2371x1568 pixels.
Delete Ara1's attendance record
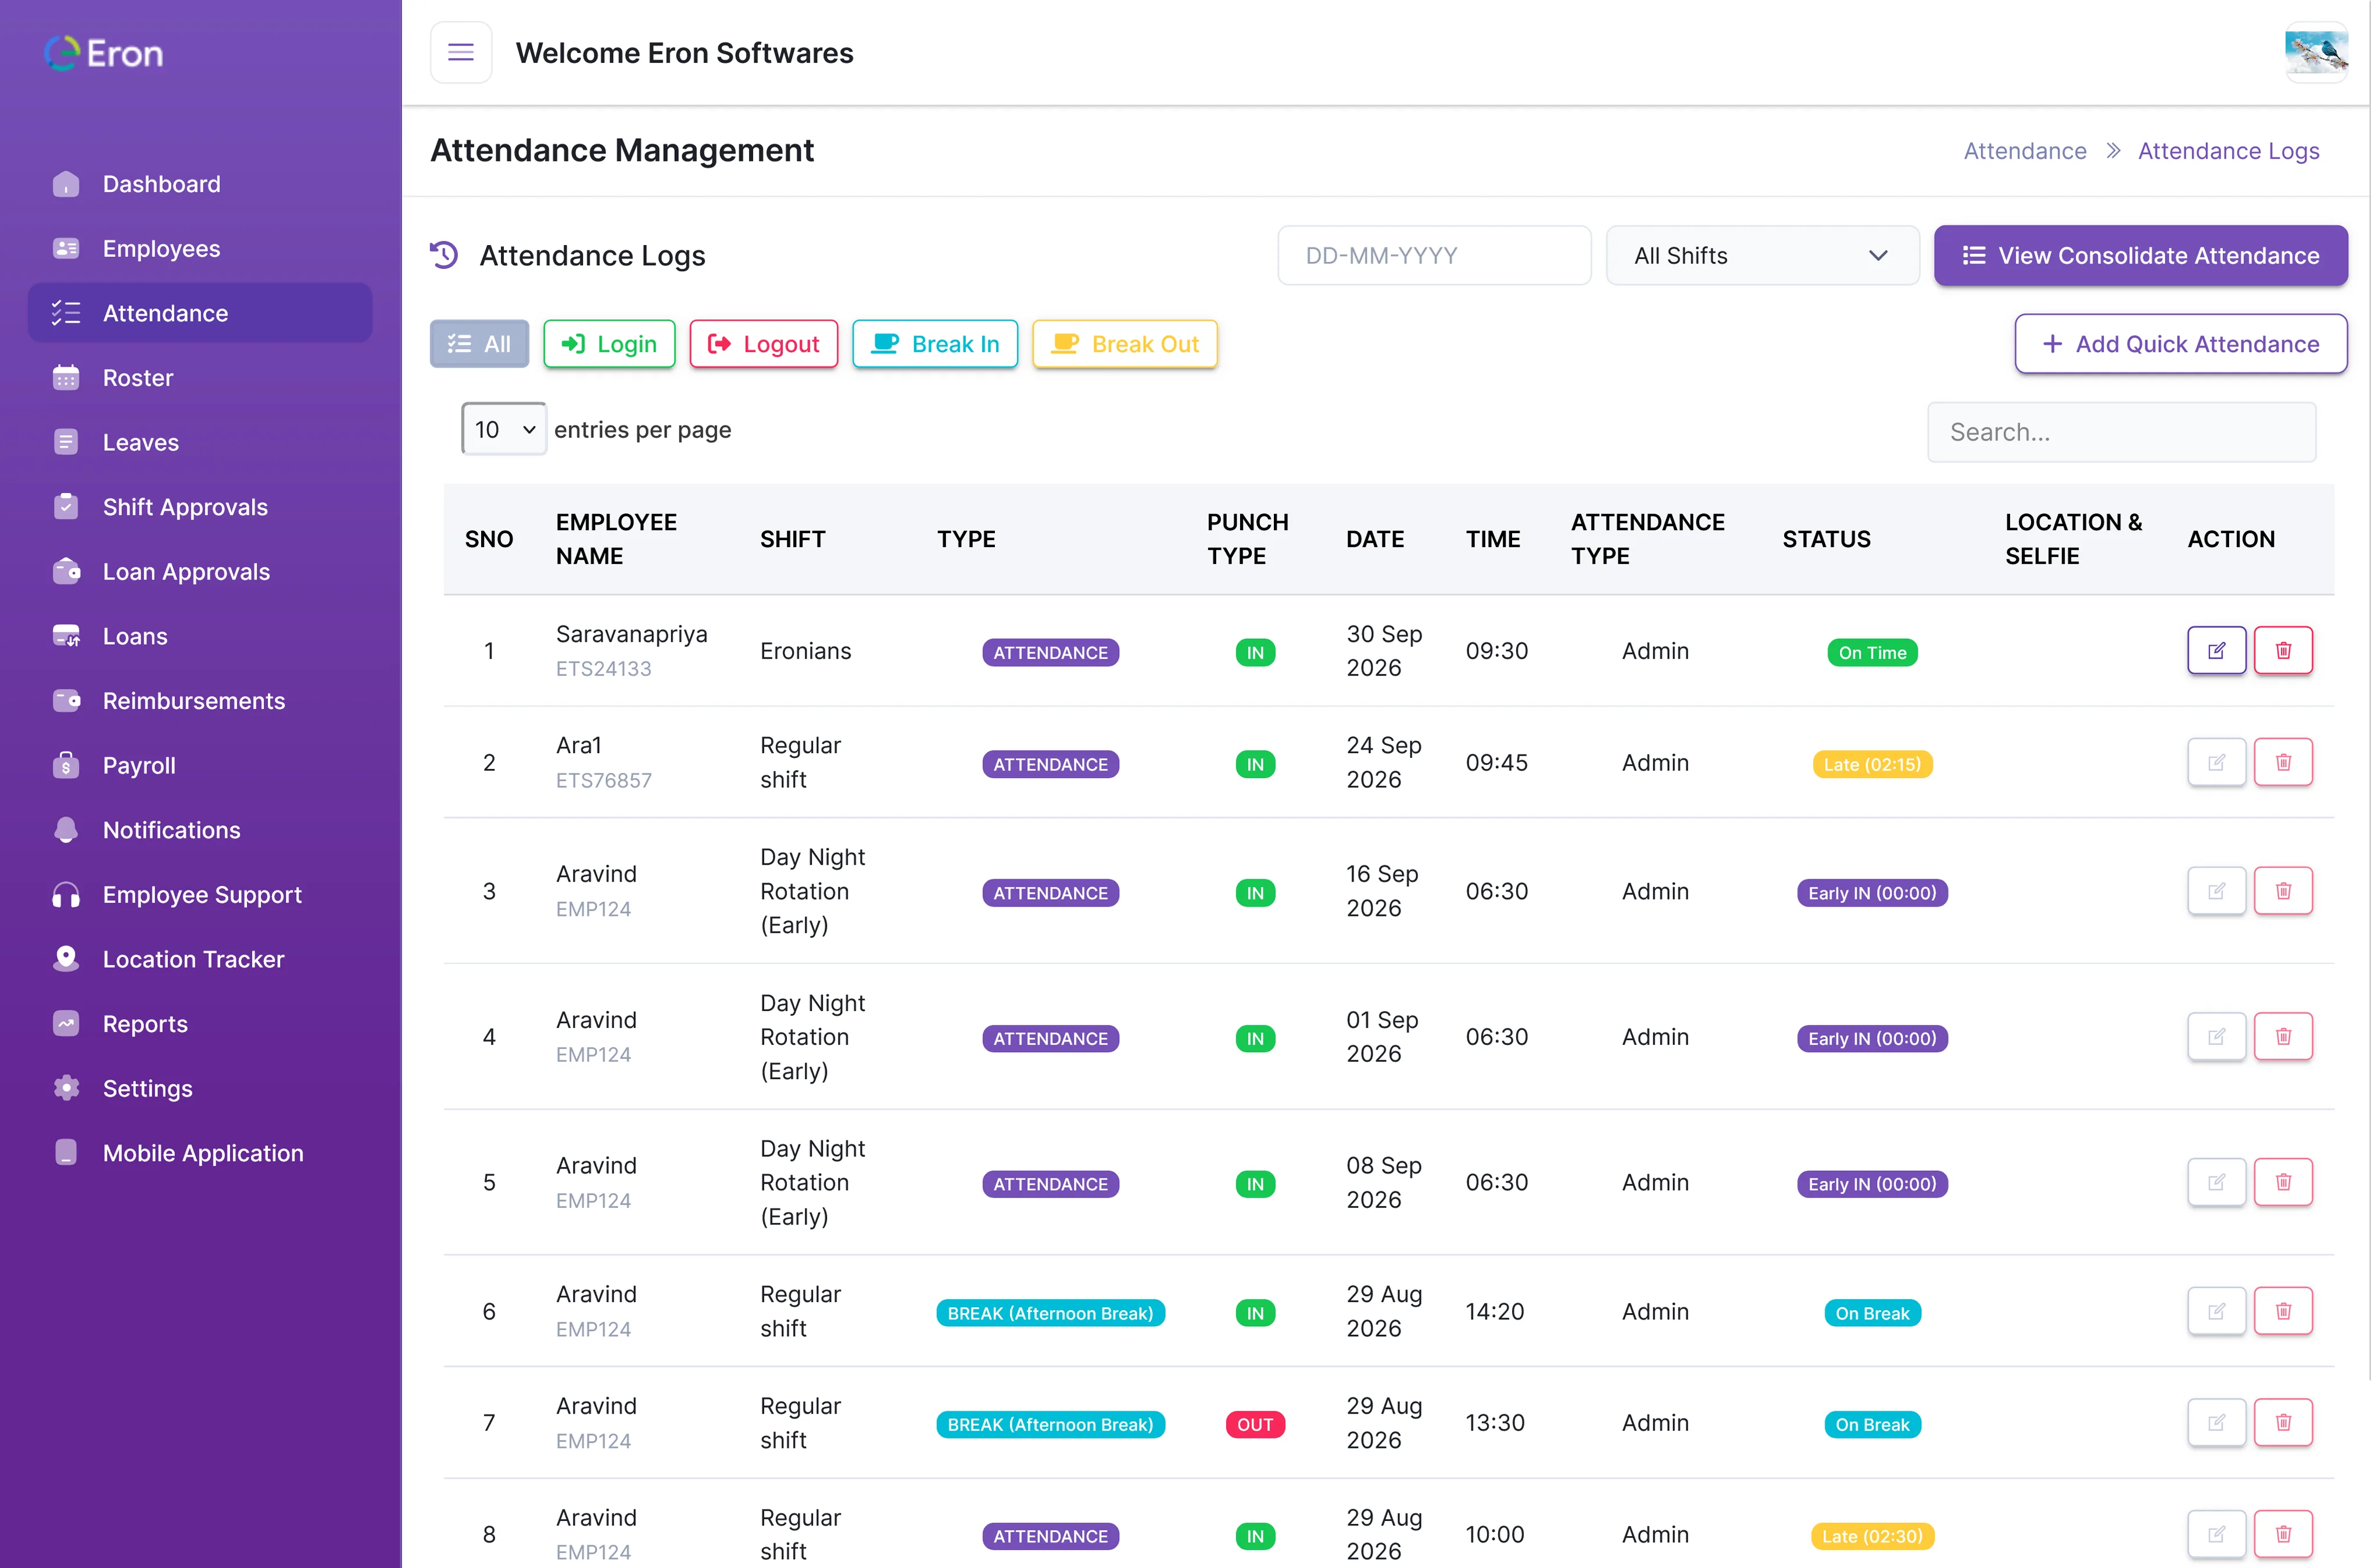point(2283,763)
